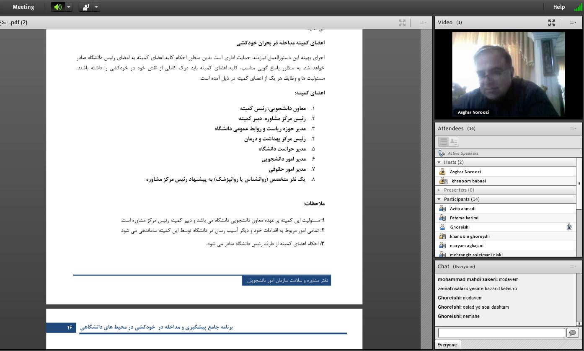Viewport: 584px width, 351px height.
Task: Toggle the green speaker audio icon
Action: pos(58,7)
